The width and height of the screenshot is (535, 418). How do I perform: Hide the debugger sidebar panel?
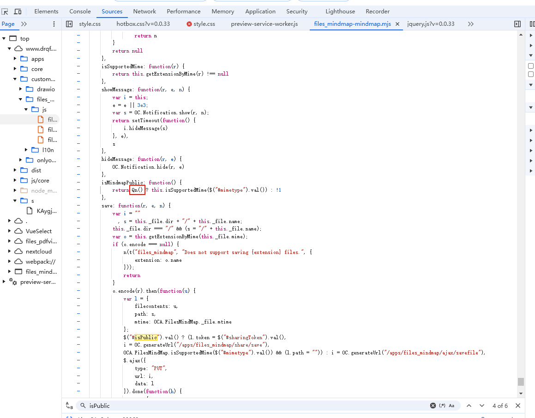[517, 24]
